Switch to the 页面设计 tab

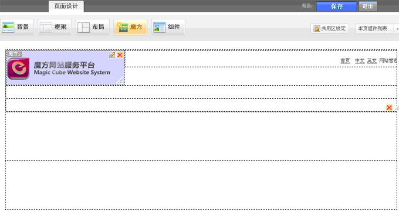[66, 6]
